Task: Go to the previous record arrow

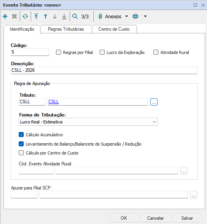Action: pos(46,16)
